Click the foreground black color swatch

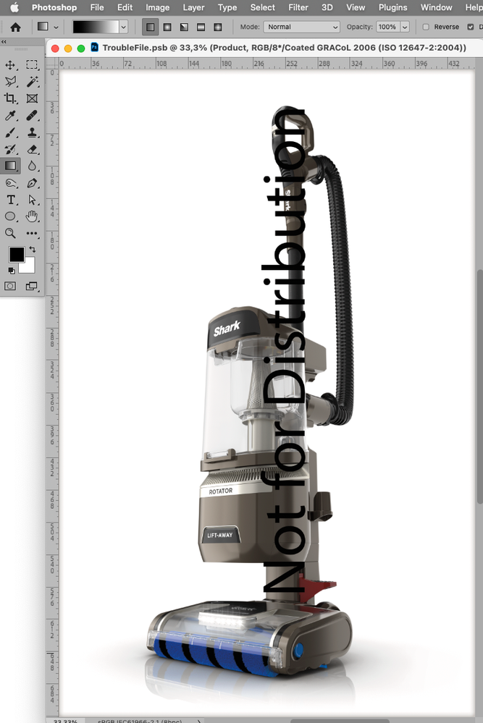pos(16,254)
